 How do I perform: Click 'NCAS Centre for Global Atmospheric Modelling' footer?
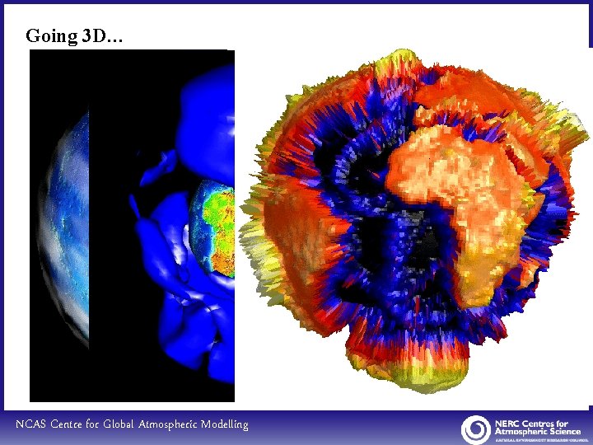click(x=132, y=424)
